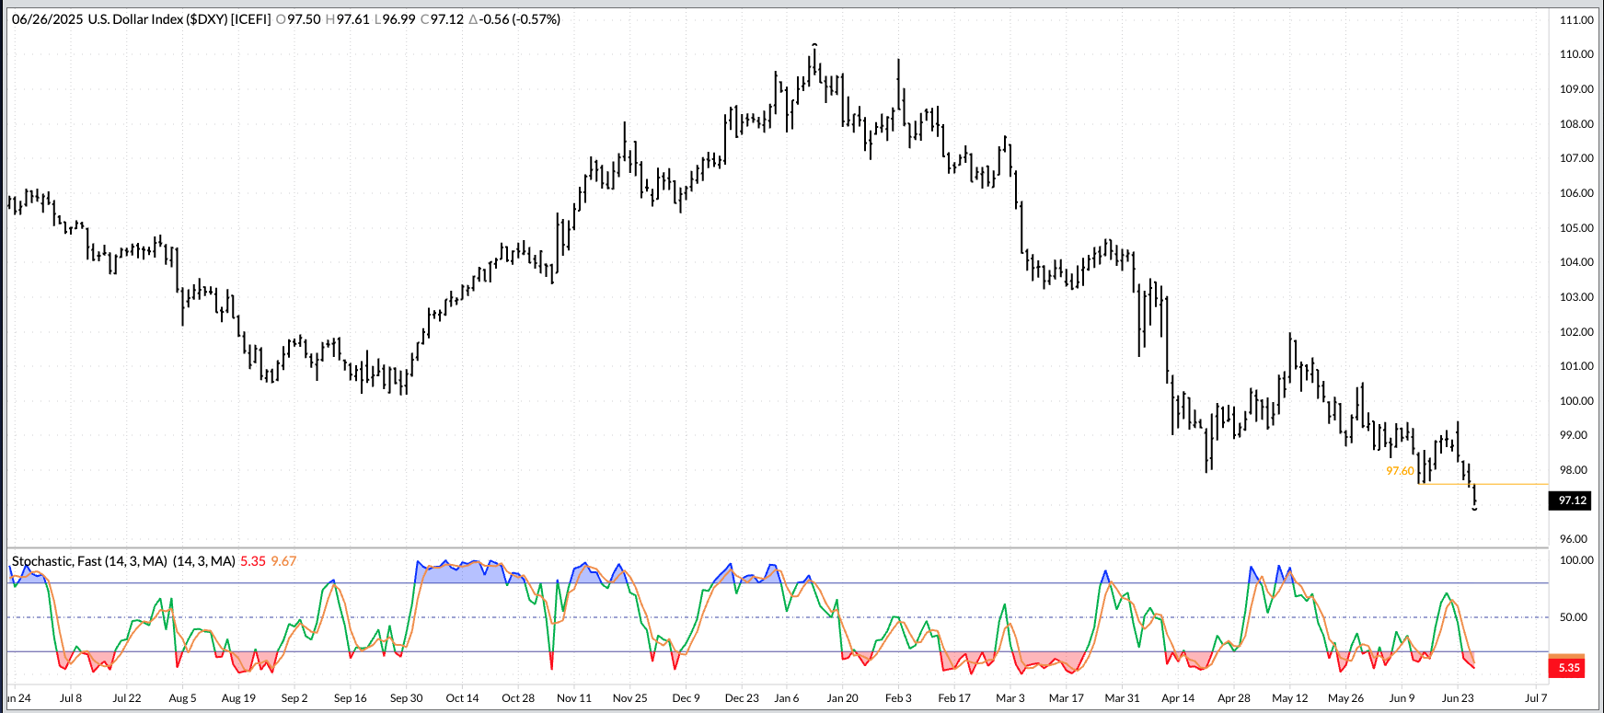Click the Sep 30 date on time axis
This screenshot has width=1604, height=713.
point(406,698)
